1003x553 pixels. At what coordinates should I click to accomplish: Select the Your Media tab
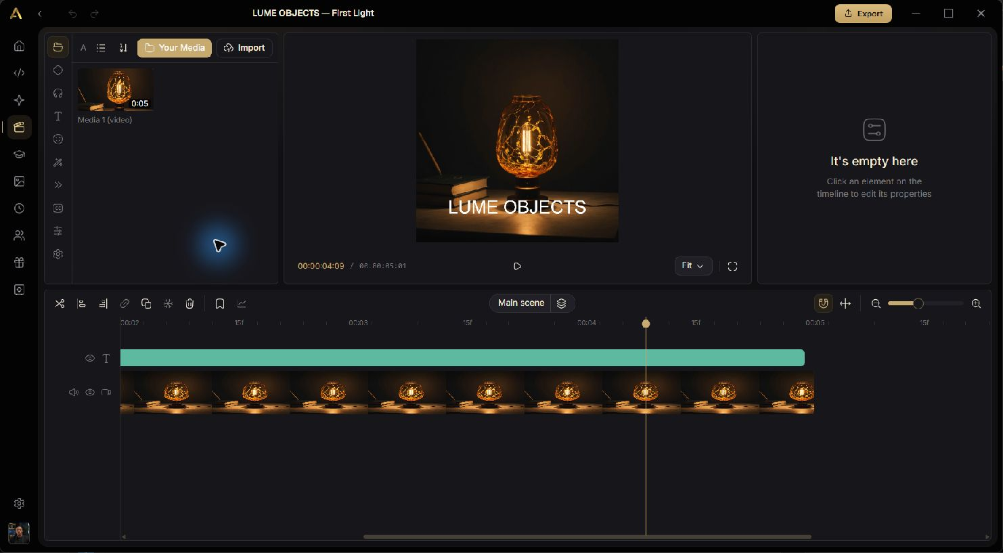175,48
